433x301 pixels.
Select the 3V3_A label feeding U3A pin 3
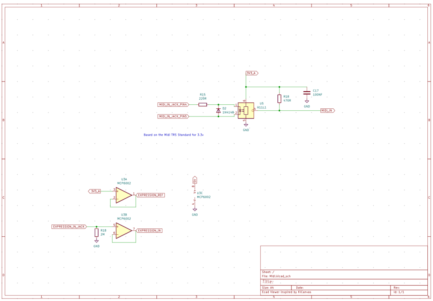point(95,191)
